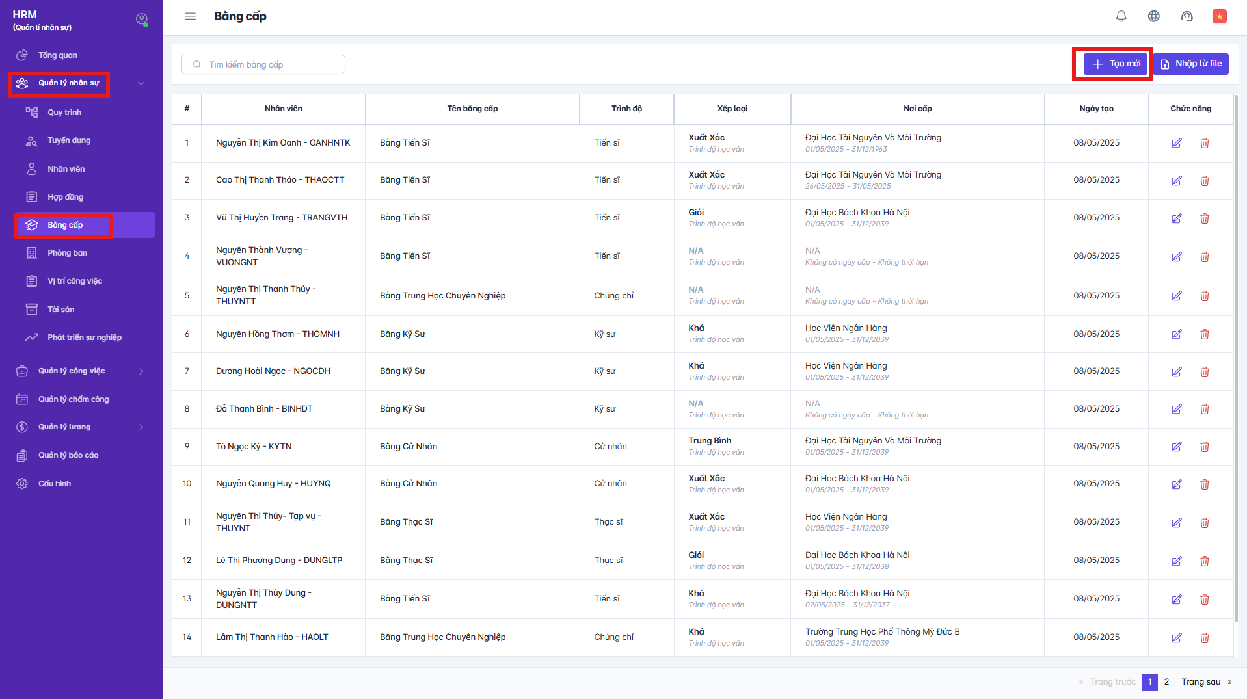Screen dimensions: 1247x699
Task: Delete the degree of Cao Thị Thanh Thảo
Action: (x=1204, y=181)
